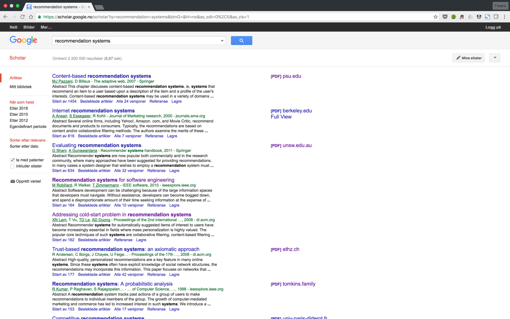Open the ethz.ch PDF link
Viewport: 510px width, 319px height.
(x=285, y=249)
